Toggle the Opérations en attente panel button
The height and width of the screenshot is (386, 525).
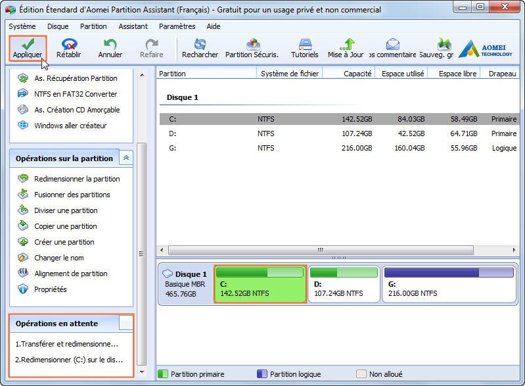(x=126, y=323)
